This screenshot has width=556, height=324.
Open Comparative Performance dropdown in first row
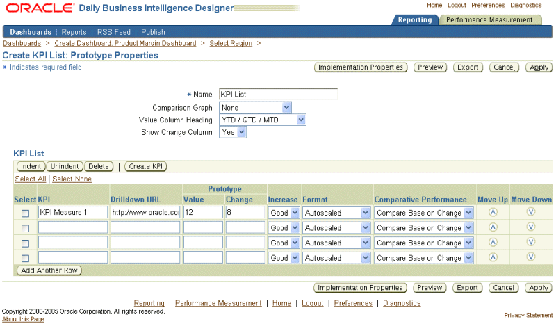[x=424, y=213]
